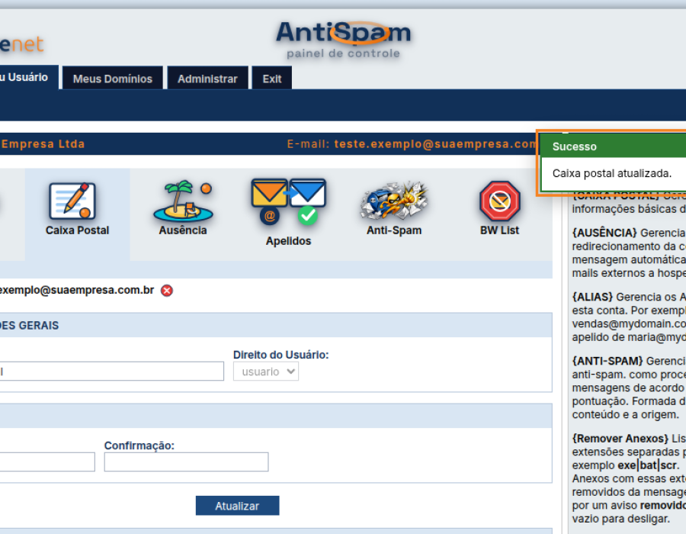The width and height of the screenshot is (686, 534).
Task: Open the Caixa Postal pencil-and-note icon
Action: (x=72, y=201)
